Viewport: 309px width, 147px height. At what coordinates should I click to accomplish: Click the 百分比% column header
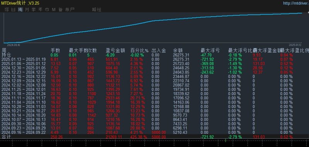(139, 51)
